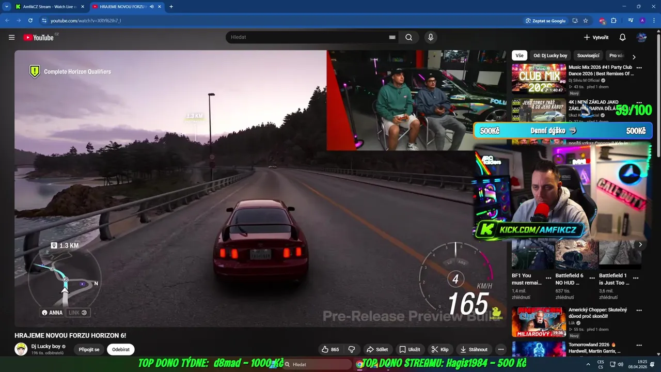Close the HRAJEME NOVOU FORZU tab
Image resolution: width=661 pixels, height=372 pixels.
[160, 7]
